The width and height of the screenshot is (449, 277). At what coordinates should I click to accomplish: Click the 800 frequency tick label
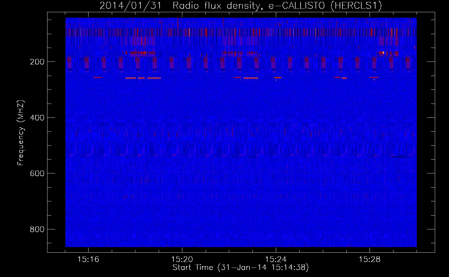pos(37,229)
